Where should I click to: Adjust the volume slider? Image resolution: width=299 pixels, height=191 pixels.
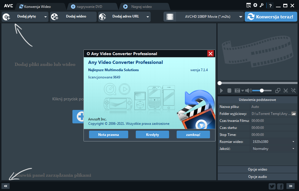[262, 91]
